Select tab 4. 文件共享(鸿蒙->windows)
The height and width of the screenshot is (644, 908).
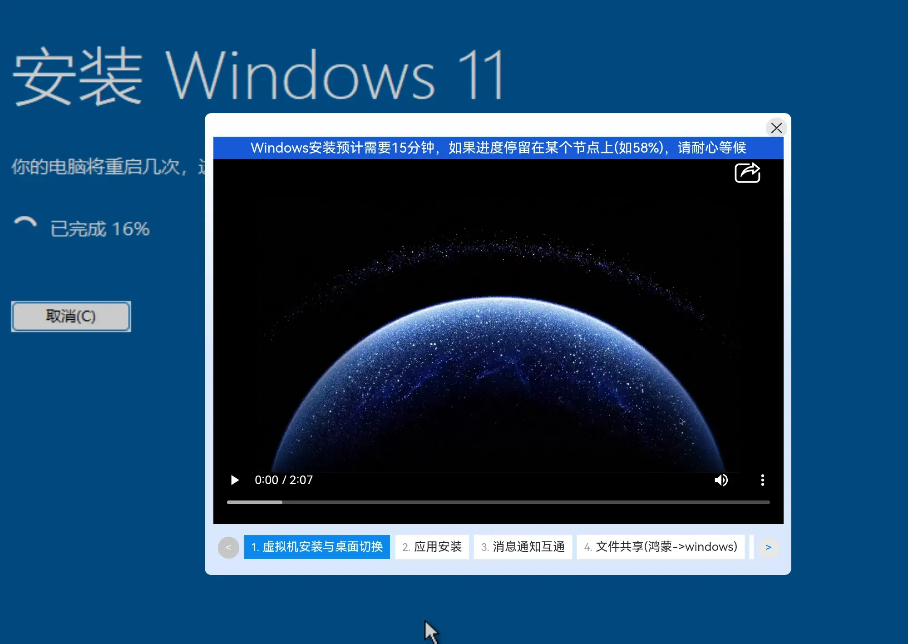click(661, 547)
